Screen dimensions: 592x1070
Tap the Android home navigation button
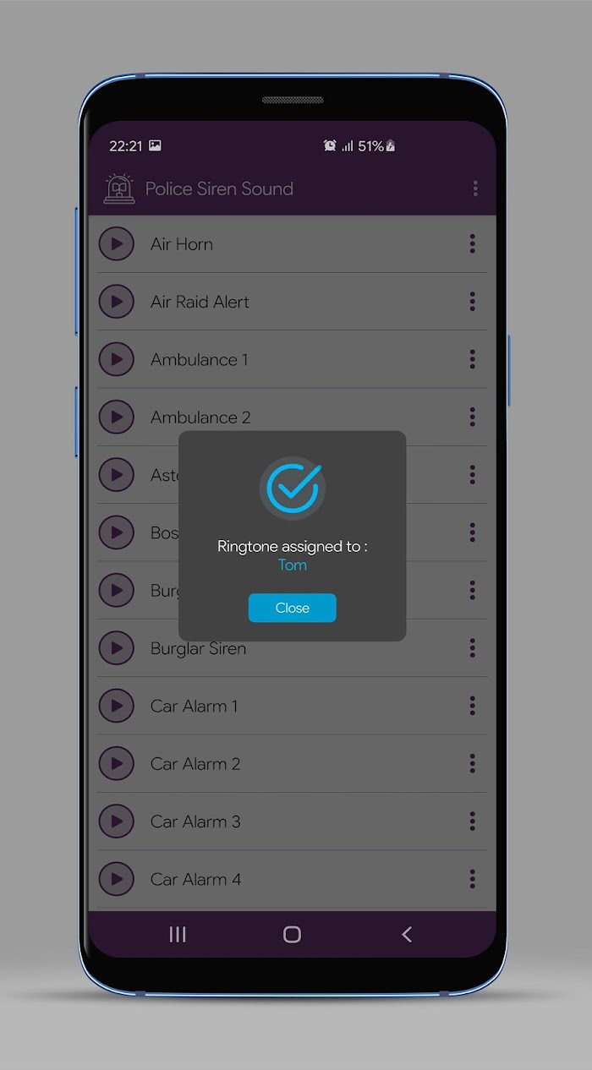(292, 934)
